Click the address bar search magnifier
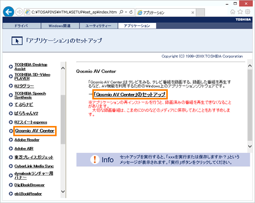255x203 pixels. 121,12
